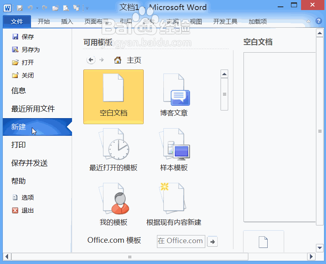The width and height of the screenshot is (326, 264).
Task: Click the template list scroll-up arrow
Action: pos(224,74)
